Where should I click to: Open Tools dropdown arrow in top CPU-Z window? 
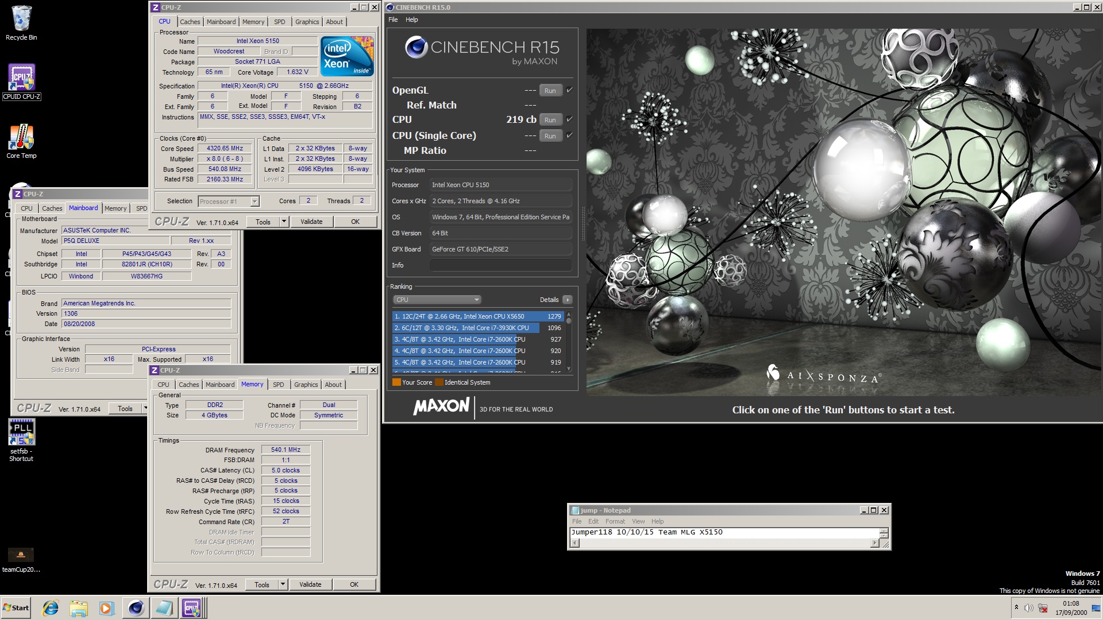284,222
